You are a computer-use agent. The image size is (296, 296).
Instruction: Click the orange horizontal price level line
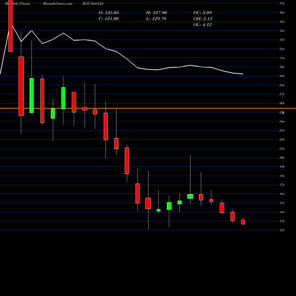(x=148, y=108)
